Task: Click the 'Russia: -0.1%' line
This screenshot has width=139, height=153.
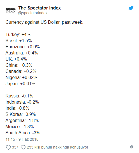Action: pos(19,96)
